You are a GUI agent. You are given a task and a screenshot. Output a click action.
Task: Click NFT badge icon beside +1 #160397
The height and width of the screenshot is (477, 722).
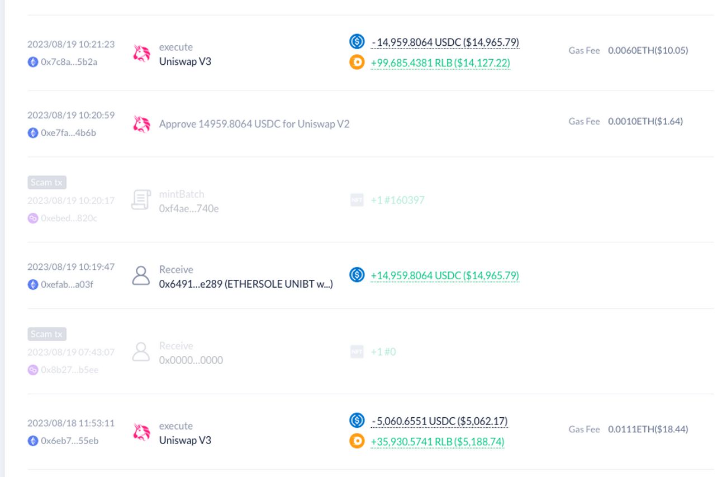coord(357,200)
